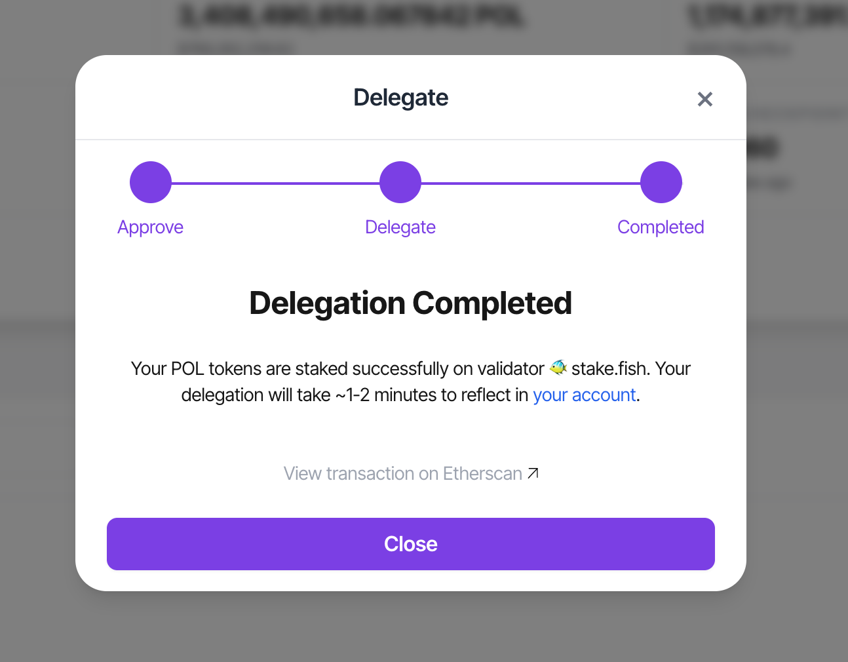
Task: Click the external-link arrow beside Etherscan
Action: coord(533,473)
